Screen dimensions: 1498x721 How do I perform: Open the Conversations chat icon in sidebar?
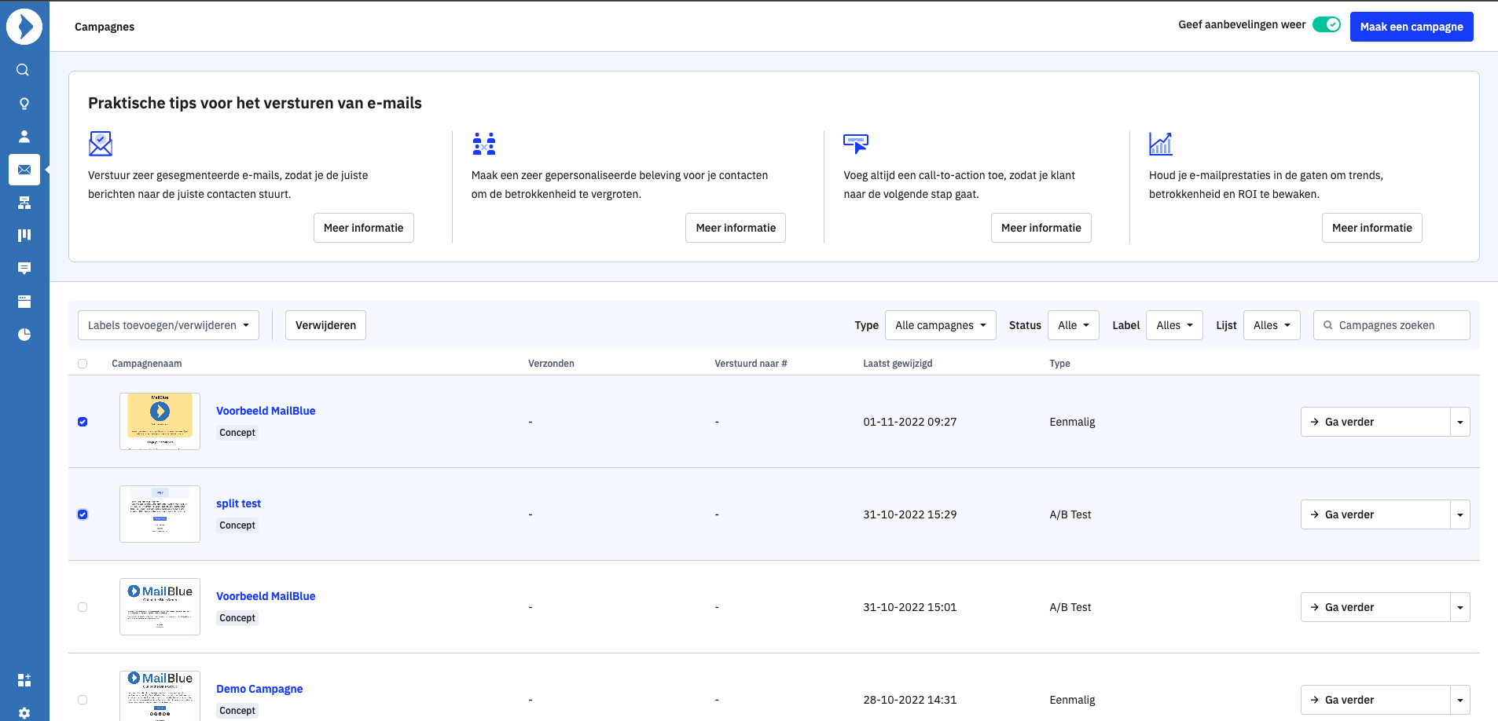point(24,269)
